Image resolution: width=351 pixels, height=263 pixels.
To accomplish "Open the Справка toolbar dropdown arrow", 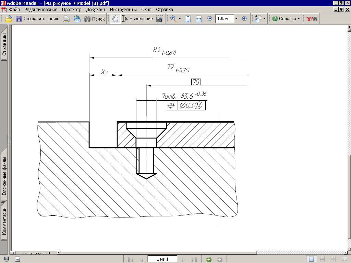I will click(299, 19).
